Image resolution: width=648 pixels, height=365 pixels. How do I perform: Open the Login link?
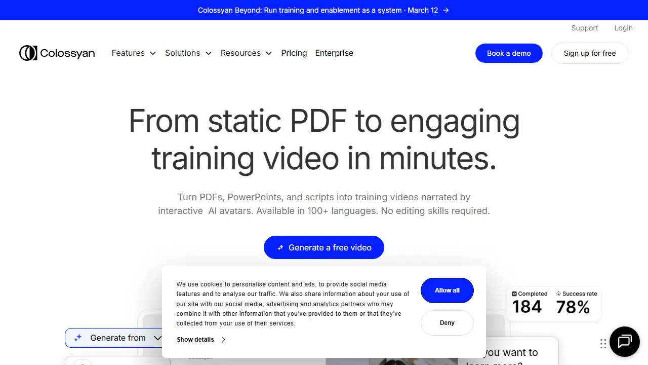tap(623, 28)
